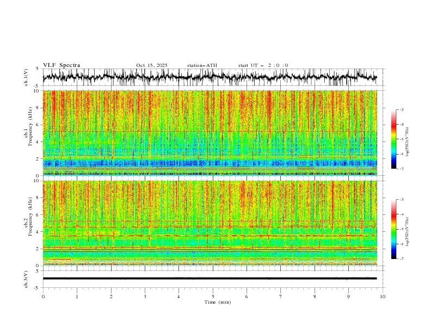Image resolution: width=431 pixels, height=333 pixels.
Task: Click time axis tick label "4"
Action: pyautogui.click(x=178, y=297)
